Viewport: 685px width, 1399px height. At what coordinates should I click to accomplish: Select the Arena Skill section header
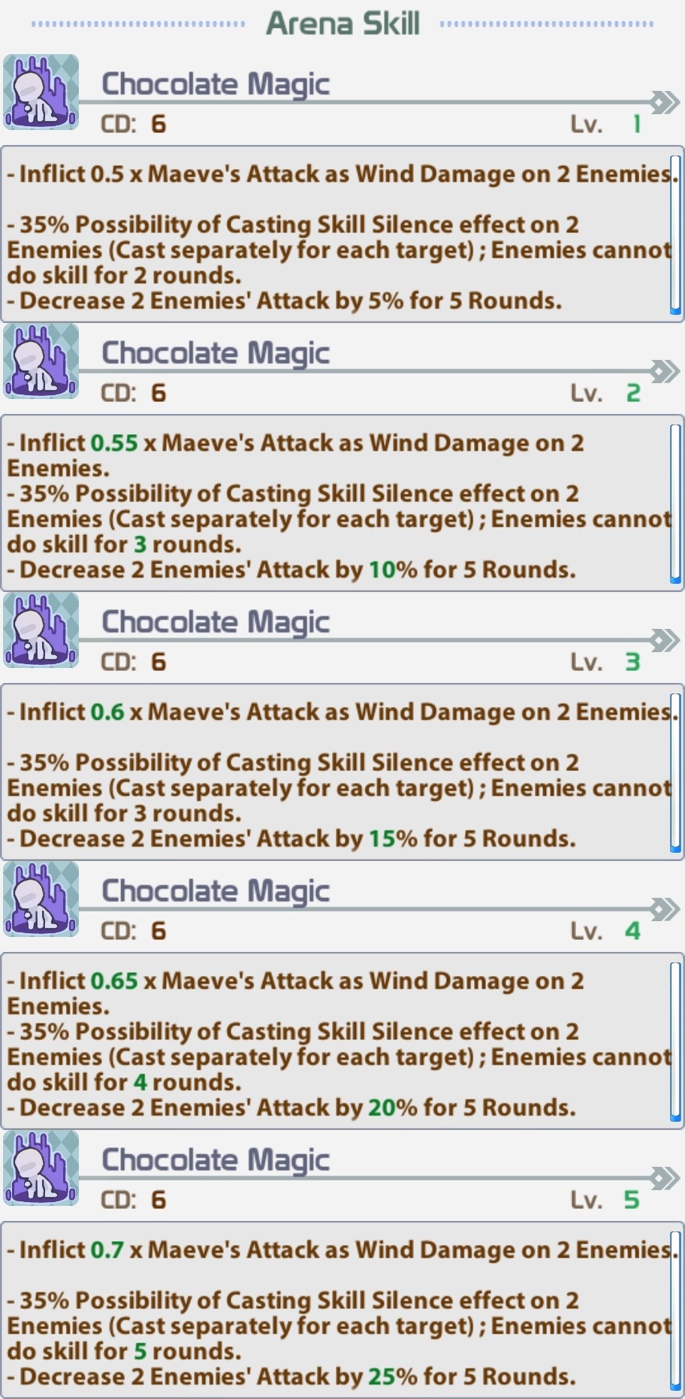(x=342, y=24)
